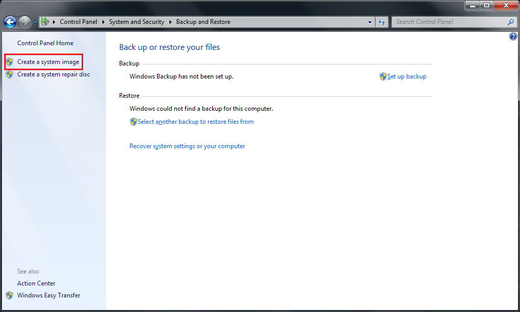Open the Create a system image link
This screenshot has height=312, width=520.
(48, 62)
